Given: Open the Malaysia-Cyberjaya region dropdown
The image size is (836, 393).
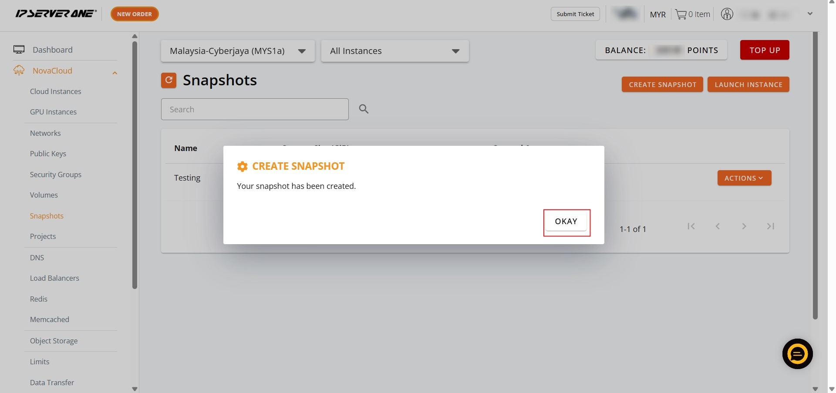Looking at the screenshot, I should (238, 51).
